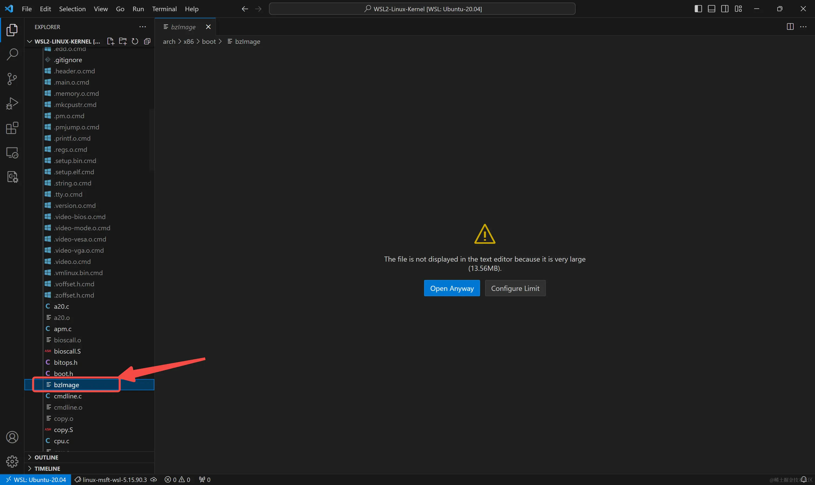Open Manage gear settings menu

12,462
